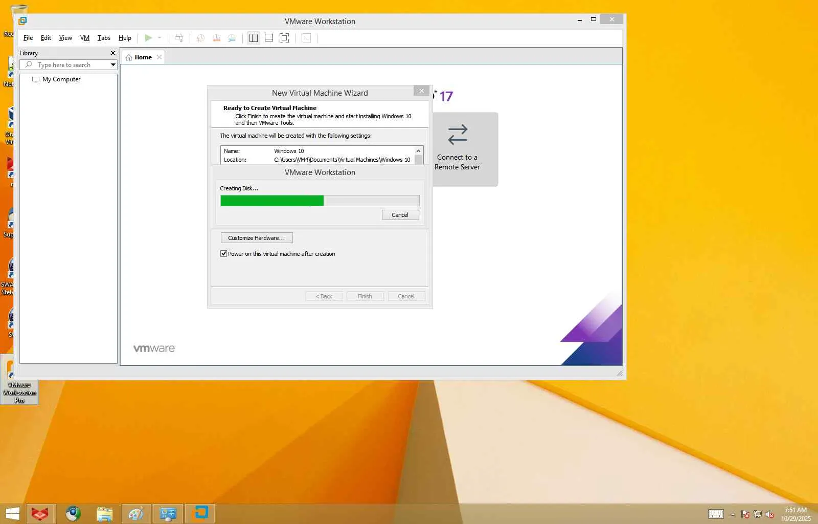Toggle the Show Library sidebar icon
This screenshot has width=818, height=524.
(254, 38)
